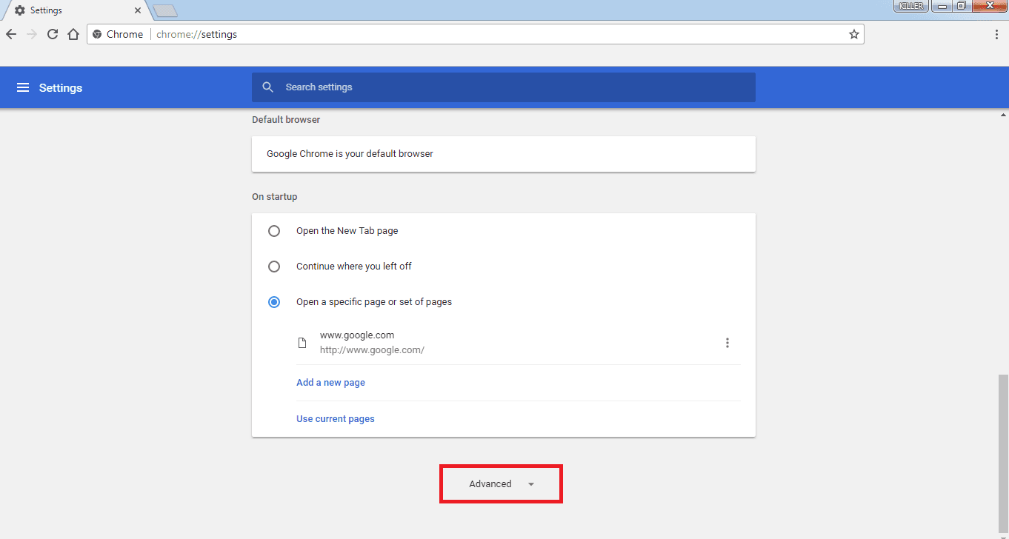Image resolution: width=1009 pixels, height=539 pixels.
Task: Click the forward navigation arrow
Action: (31, 34)
